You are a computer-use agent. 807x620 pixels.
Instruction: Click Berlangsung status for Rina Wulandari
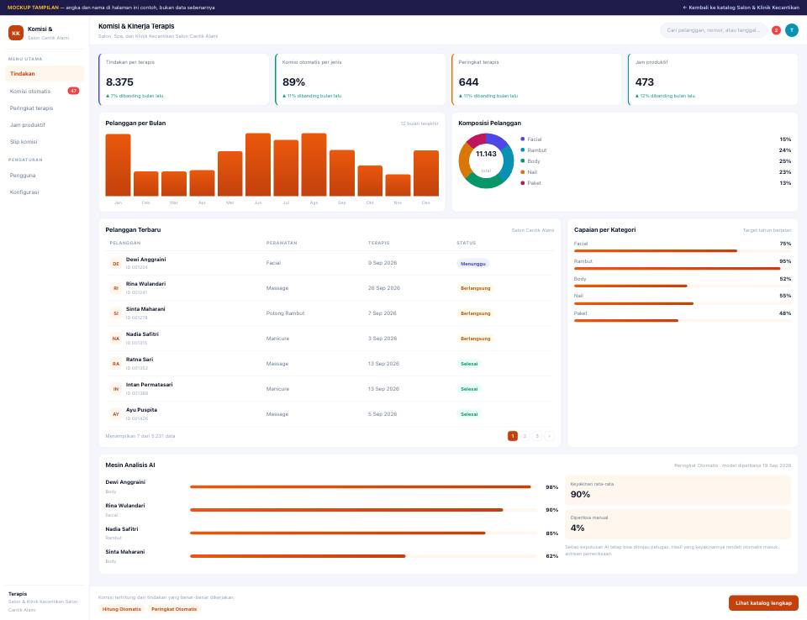click(x=476, y=288)
